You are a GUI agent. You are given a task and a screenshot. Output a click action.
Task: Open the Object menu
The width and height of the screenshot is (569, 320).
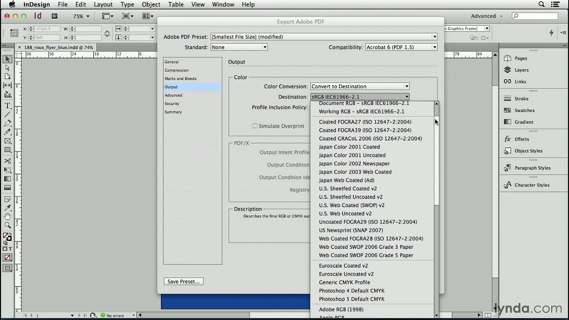151,4
